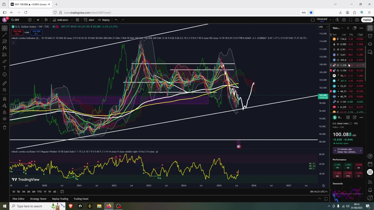Delete the hovered 1.318 watchlist row

click(x=363, y=65)
